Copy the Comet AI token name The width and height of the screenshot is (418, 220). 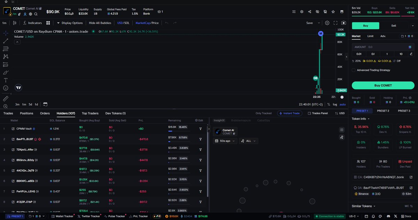[x=41, y=8]
